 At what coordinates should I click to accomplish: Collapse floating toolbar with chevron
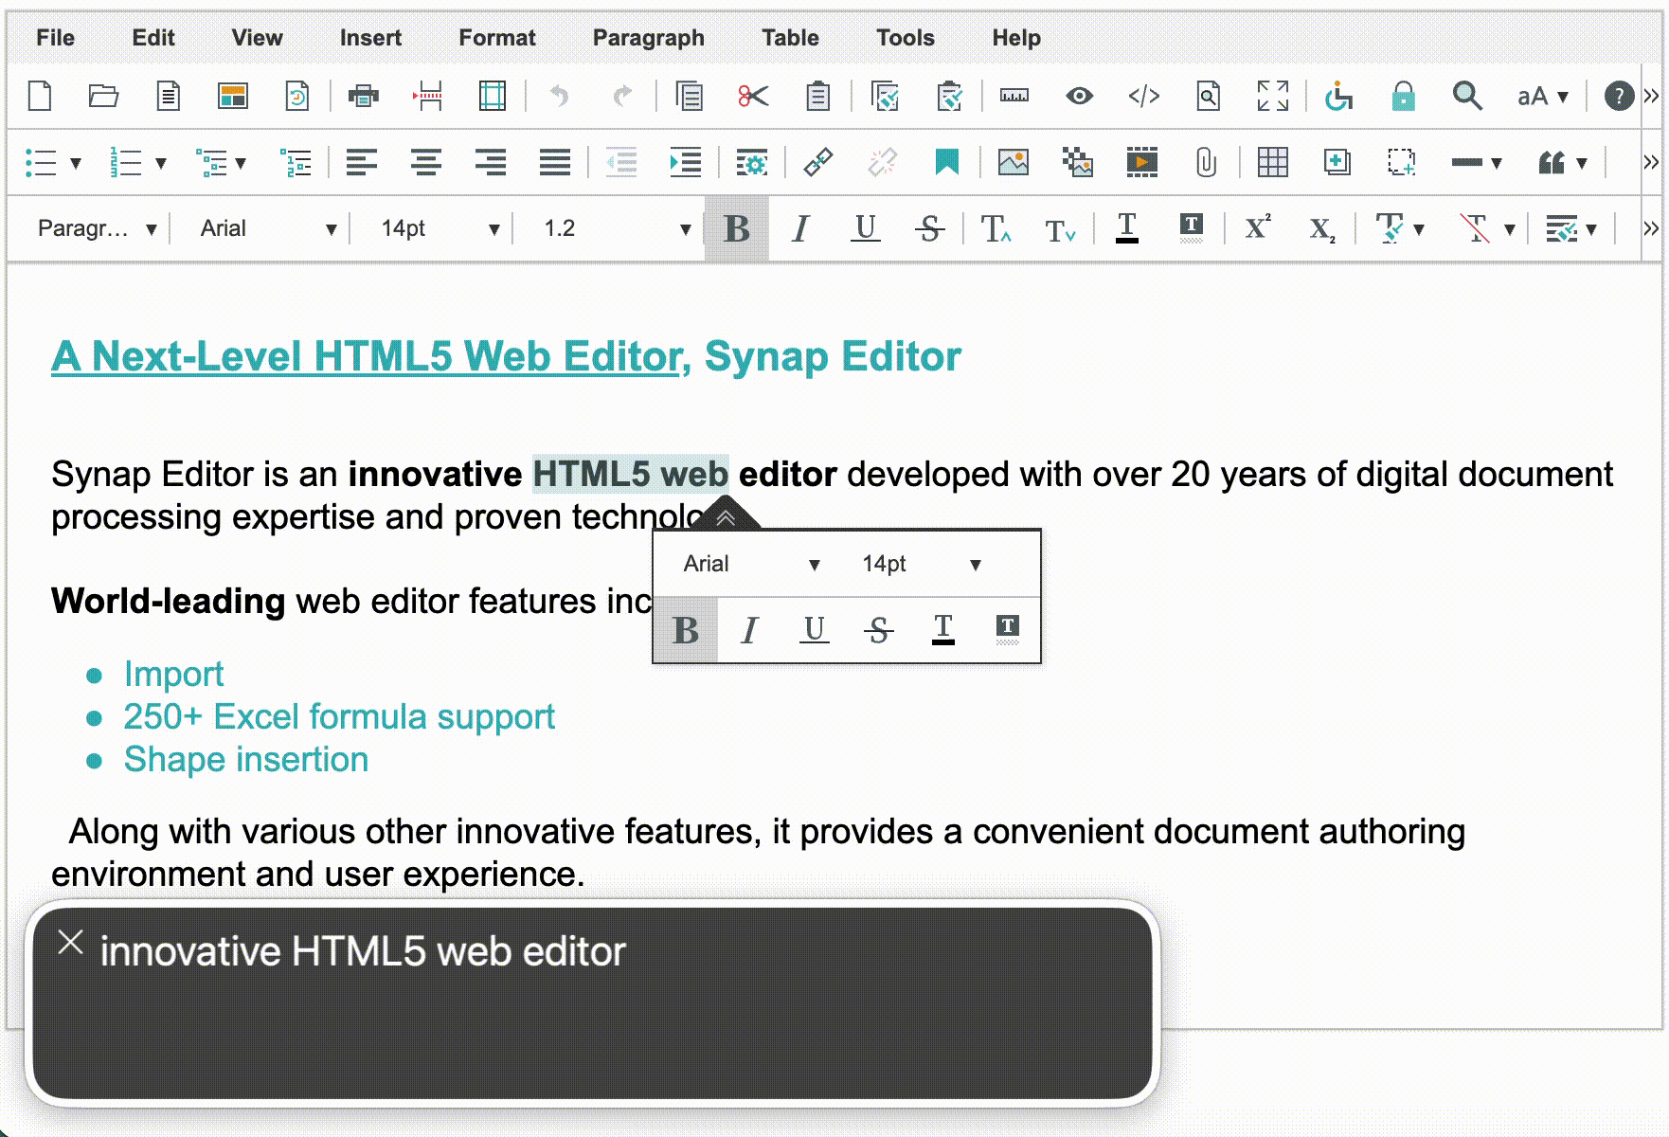(x=726, y=517)
